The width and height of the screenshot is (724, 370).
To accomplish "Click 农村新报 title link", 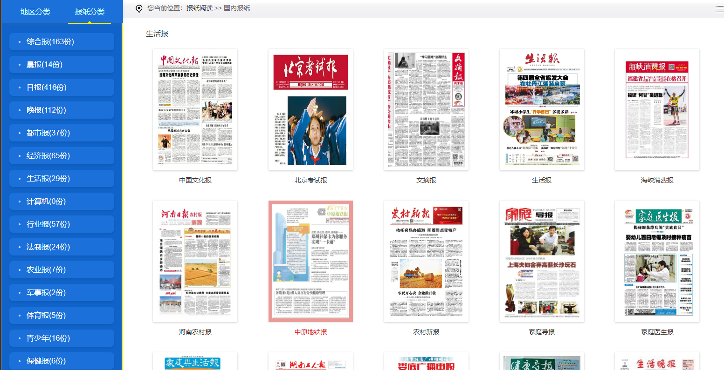I will [x=426, y=332].
